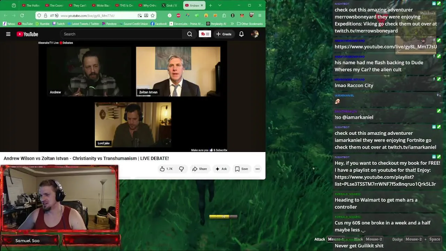Go to YouTube home via the logo

coord(27,34)
